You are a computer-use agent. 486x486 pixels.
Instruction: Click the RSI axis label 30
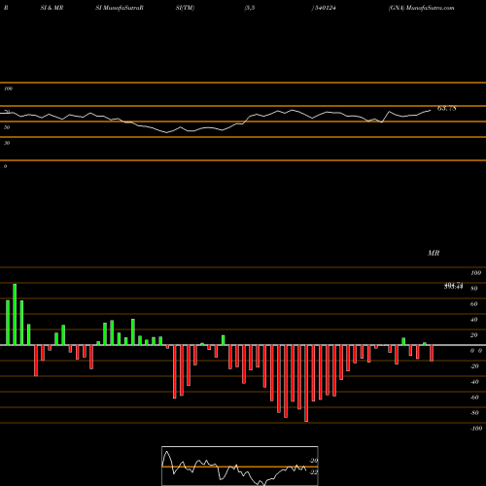click(7, 143)
